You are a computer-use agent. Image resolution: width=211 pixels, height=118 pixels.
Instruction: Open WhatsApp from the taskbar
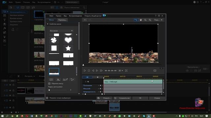[x=119, y=116]
